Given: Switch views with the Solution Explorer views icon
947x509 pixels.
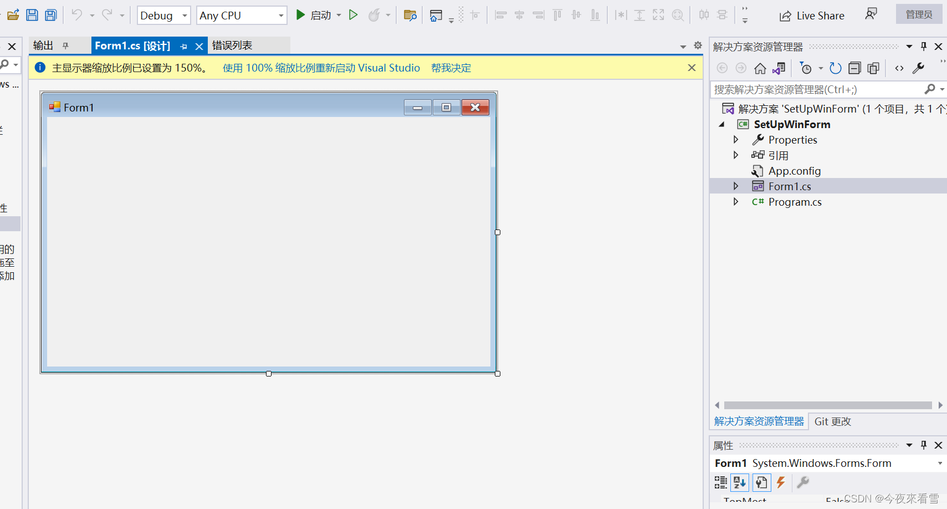Looking at the screenshot, I should (779, 68).
